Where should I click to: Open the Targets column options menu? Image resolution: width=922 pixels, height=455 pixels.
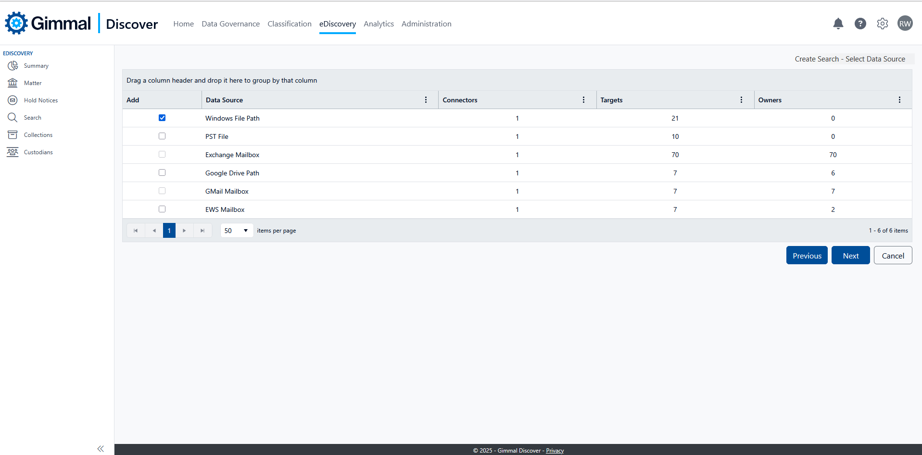(x=741, y=100)
